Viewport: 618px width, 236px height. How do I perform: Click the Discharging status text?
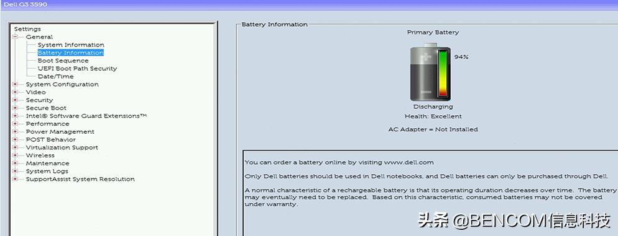click(433, 107)
